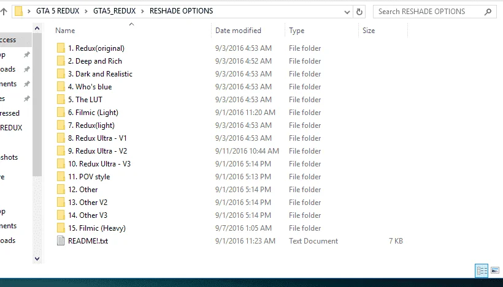Image resolution: width=503 pixels, height=287 pixels.
Task: Expand chevron before GTA 5 REDUX breadcrumb
Action: (x=29, y=12)
